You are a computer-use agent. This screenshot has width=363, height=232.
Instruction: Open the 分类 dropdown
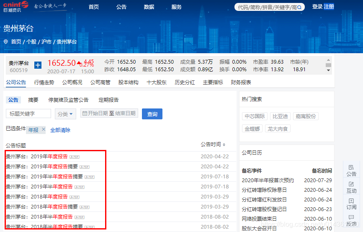coord(65,114)
